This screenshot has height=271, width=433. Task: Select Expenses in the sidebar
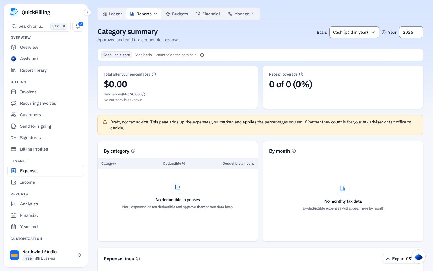click(x=46, y=171)
